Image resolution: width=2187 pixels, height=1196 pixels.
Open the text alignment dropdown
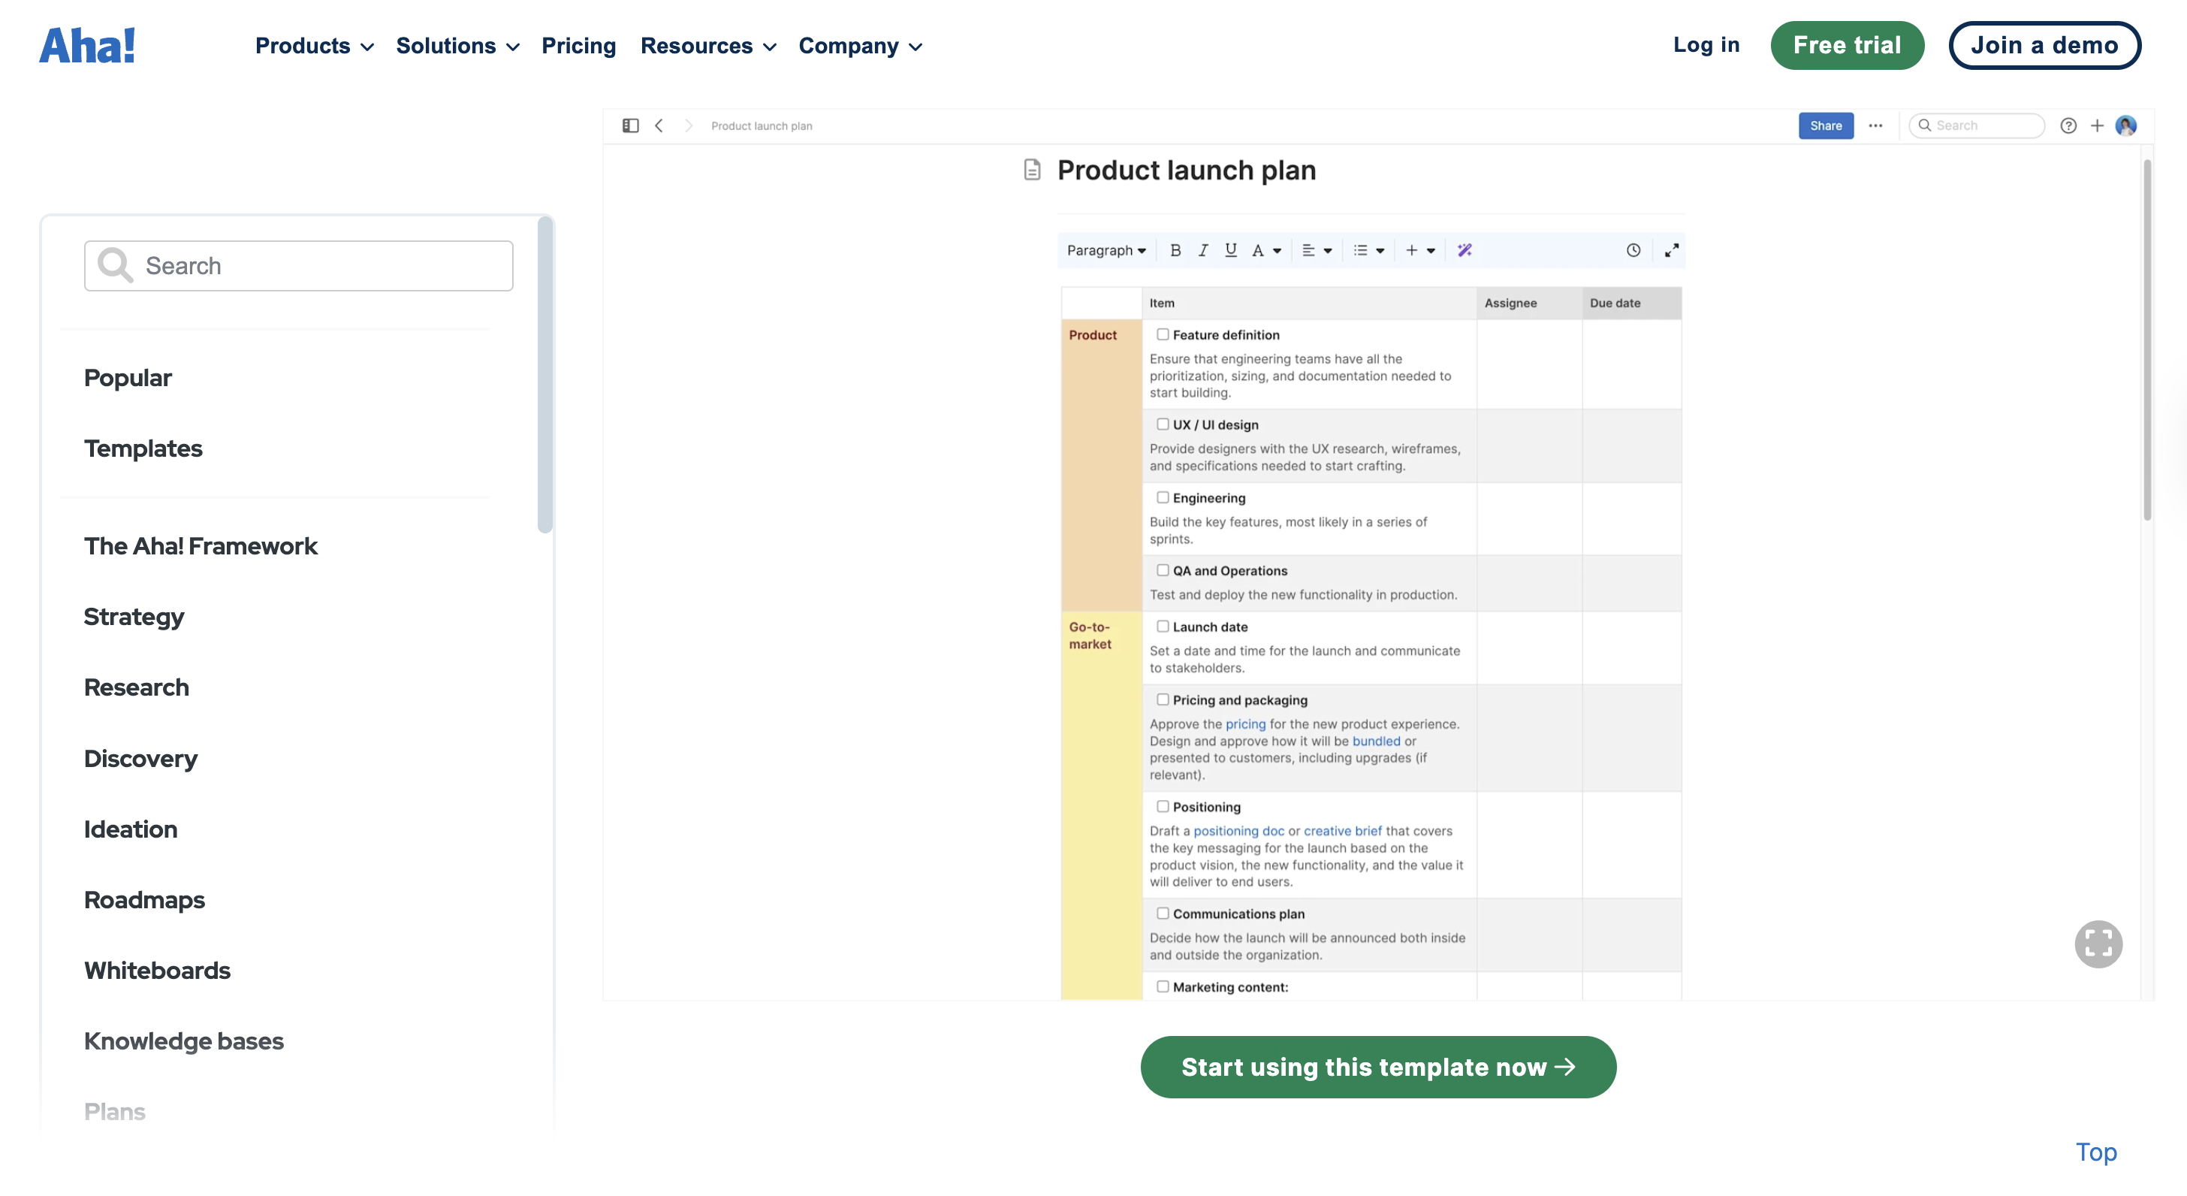[1317, 249]
